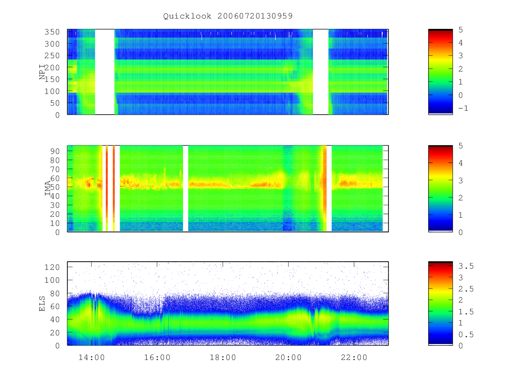518x388 pixels.
Task: Click the 20:00 time axis tick label
Action: pos(289,357)
